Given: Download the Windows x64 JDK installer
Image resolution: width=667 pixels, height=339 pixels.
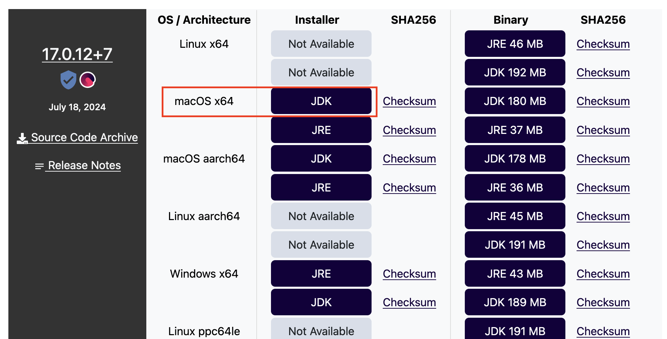Looking at the screenshot, I should 321,302.
